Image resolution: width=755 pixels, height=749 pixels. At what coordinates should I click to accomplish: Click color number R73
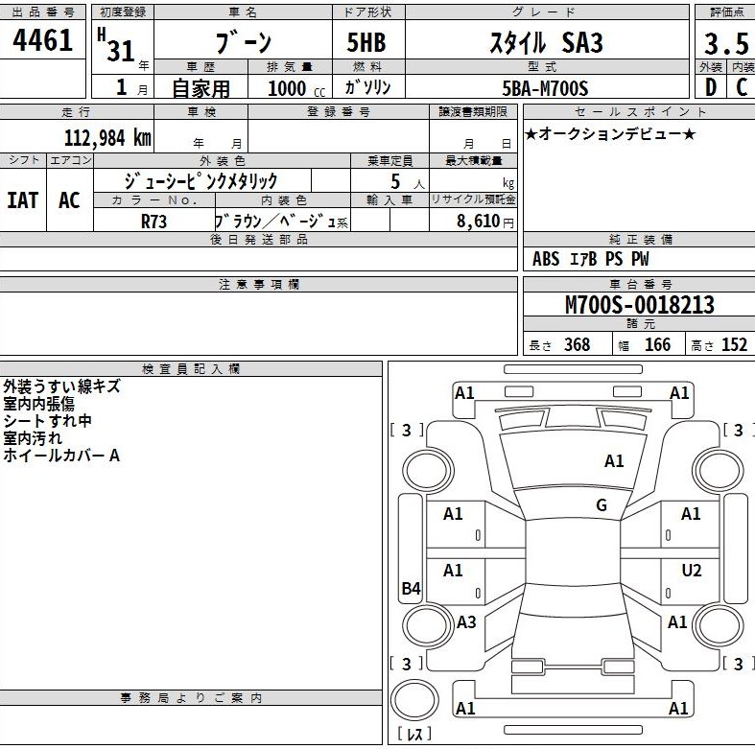pos(153,222)
